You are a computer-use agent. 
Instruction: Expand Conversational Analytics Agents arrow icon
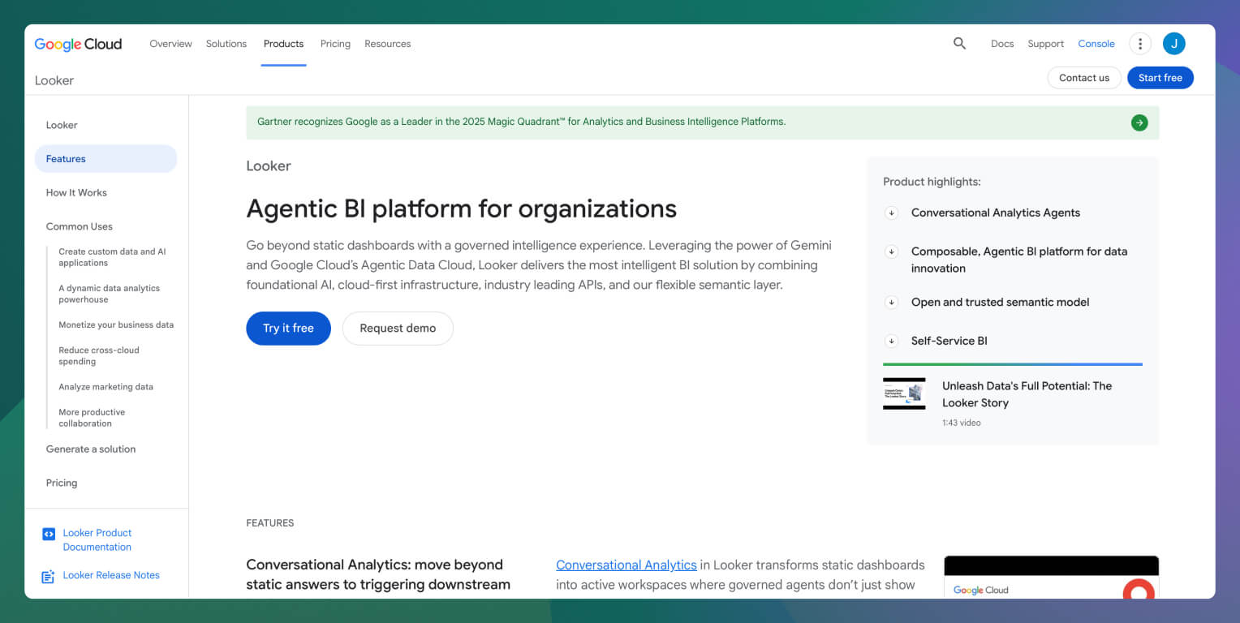pos(891,213)
